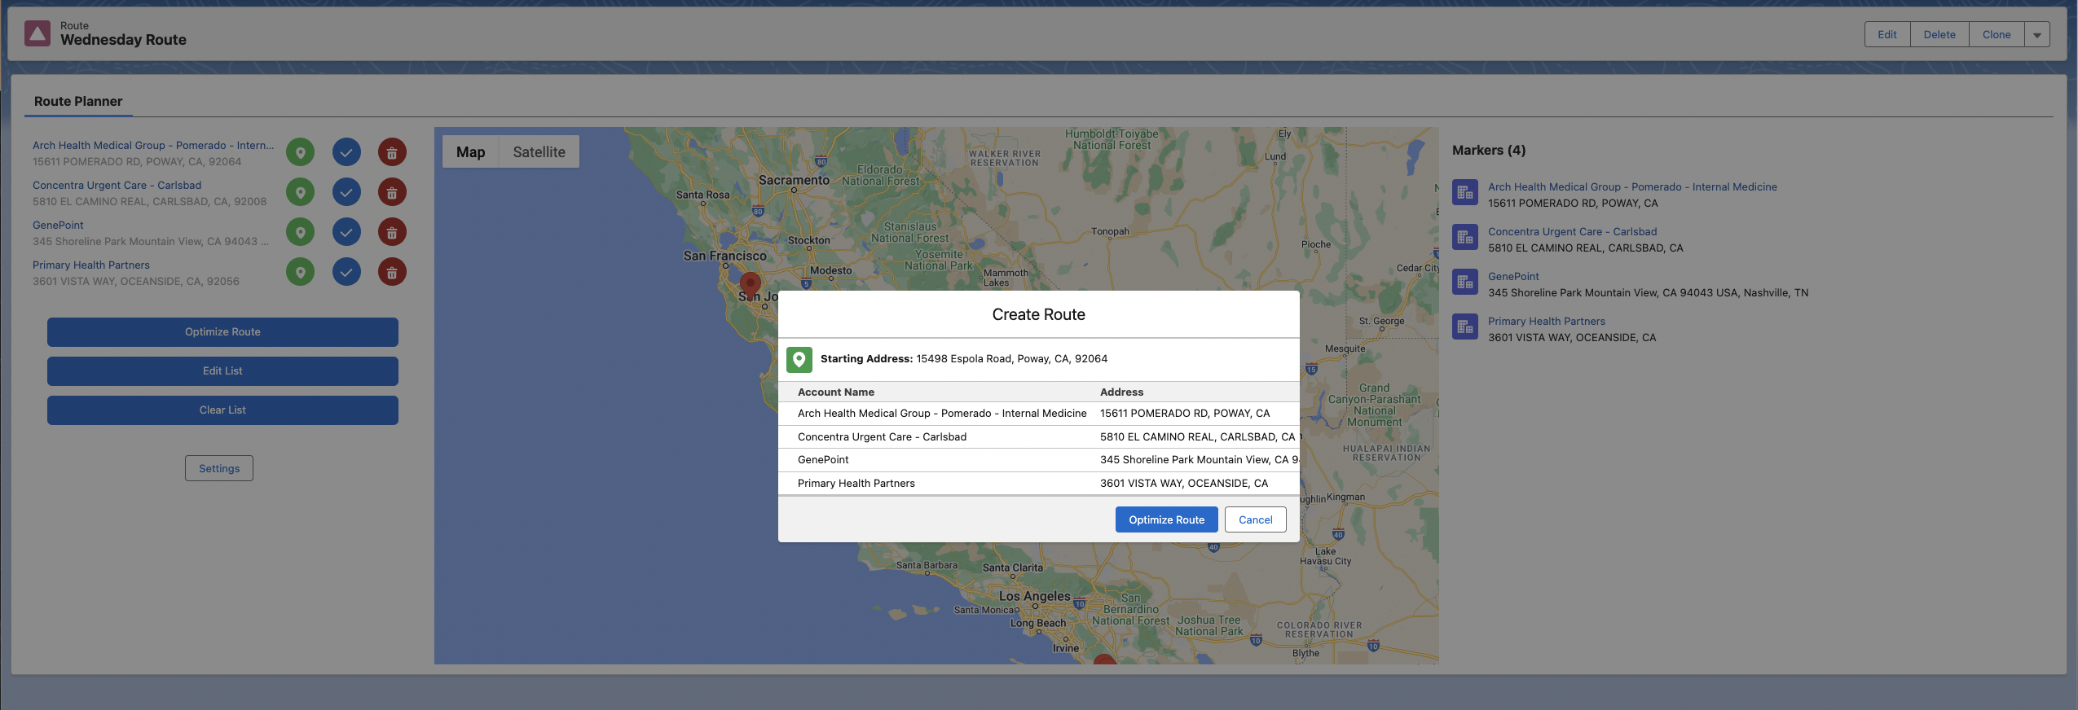Click Optimize Route button in Create Route dialog
Screen dimensions: 2078x710
[x=1166, y=519]
